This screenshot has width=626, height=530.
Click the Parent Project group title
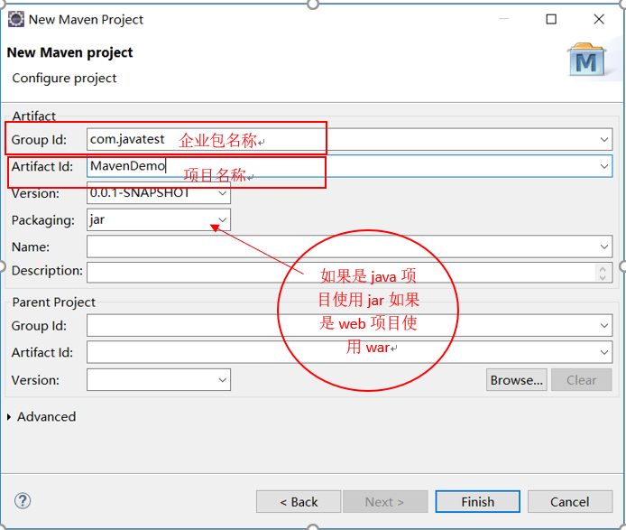tap(53, 302)
